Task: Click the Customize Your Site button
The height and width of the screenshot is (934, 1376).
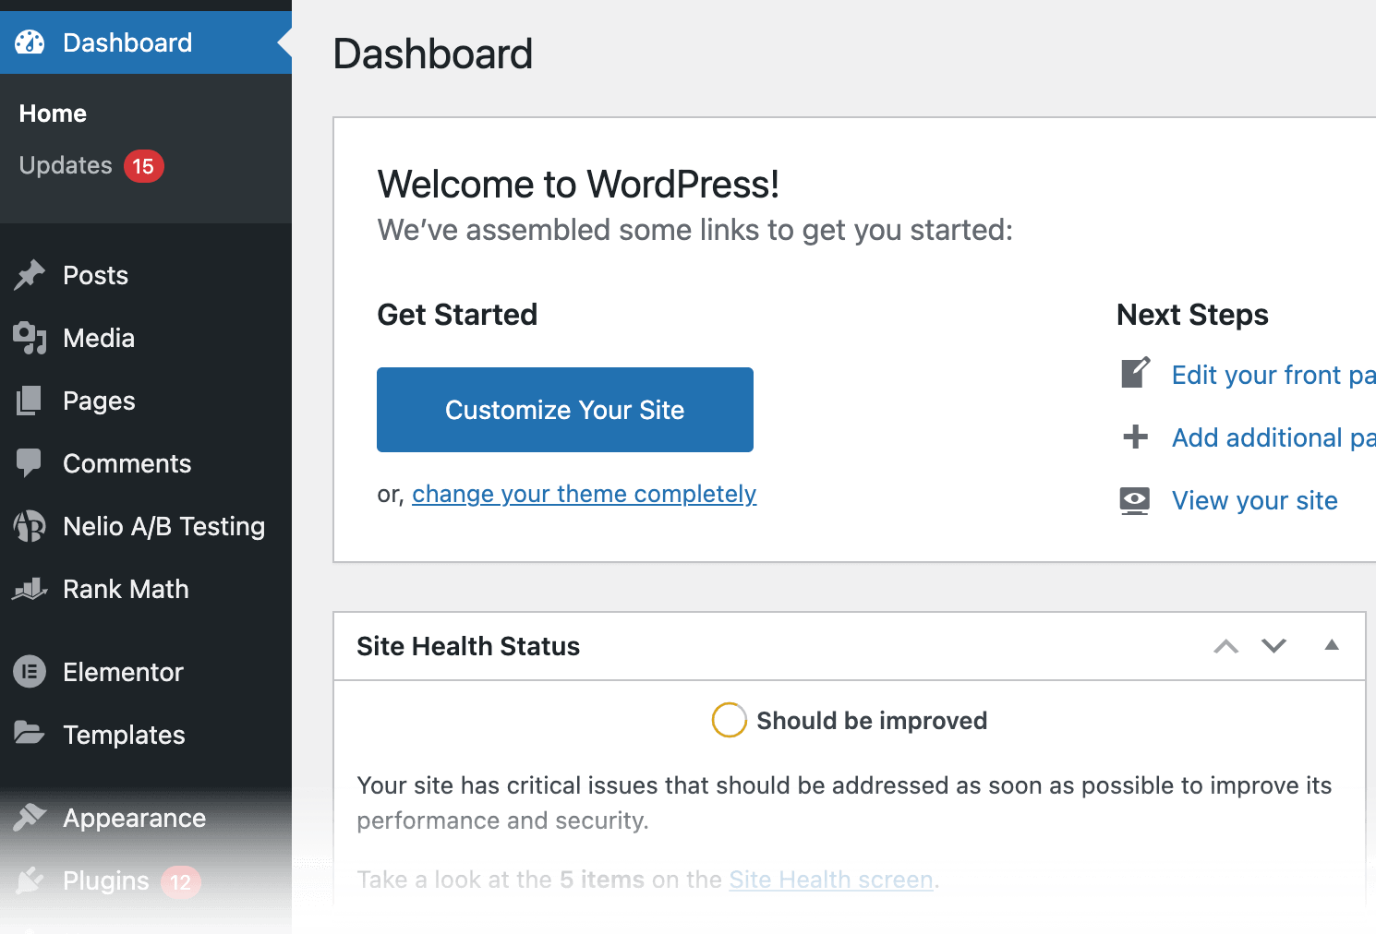Action: coord(564,410)
